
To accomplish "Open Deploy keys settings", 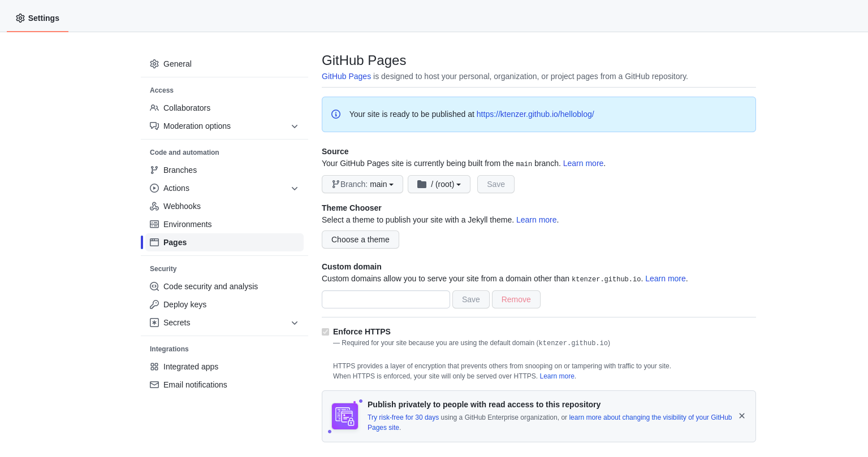I will (224, 304).
